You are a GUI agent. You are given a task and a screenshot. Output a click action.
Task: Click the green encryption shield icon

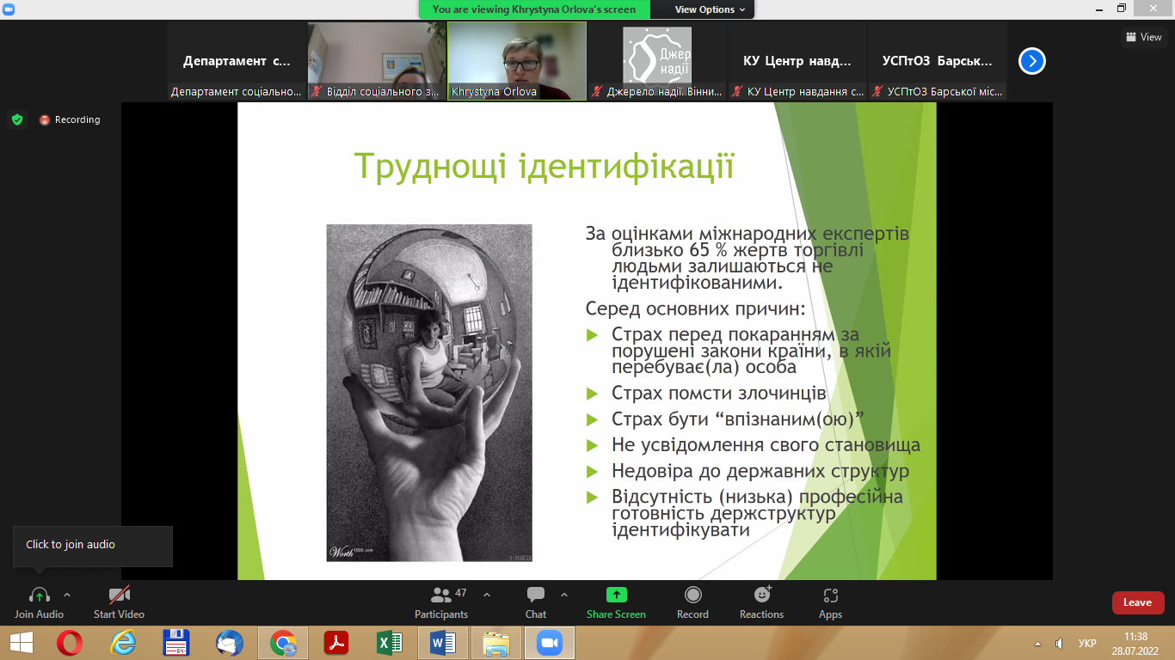pos(17,119)
